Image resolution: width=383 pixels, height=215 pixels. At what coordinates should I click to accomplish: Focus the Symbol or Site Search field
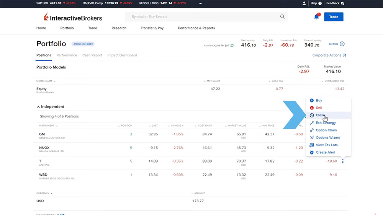[206, 17]
